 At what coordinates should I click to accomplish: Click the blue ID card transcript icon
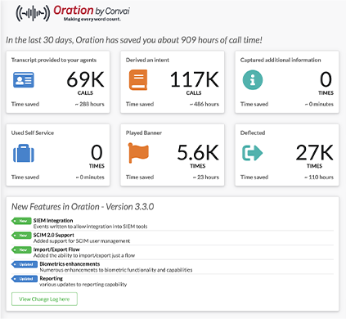(24, 80)
